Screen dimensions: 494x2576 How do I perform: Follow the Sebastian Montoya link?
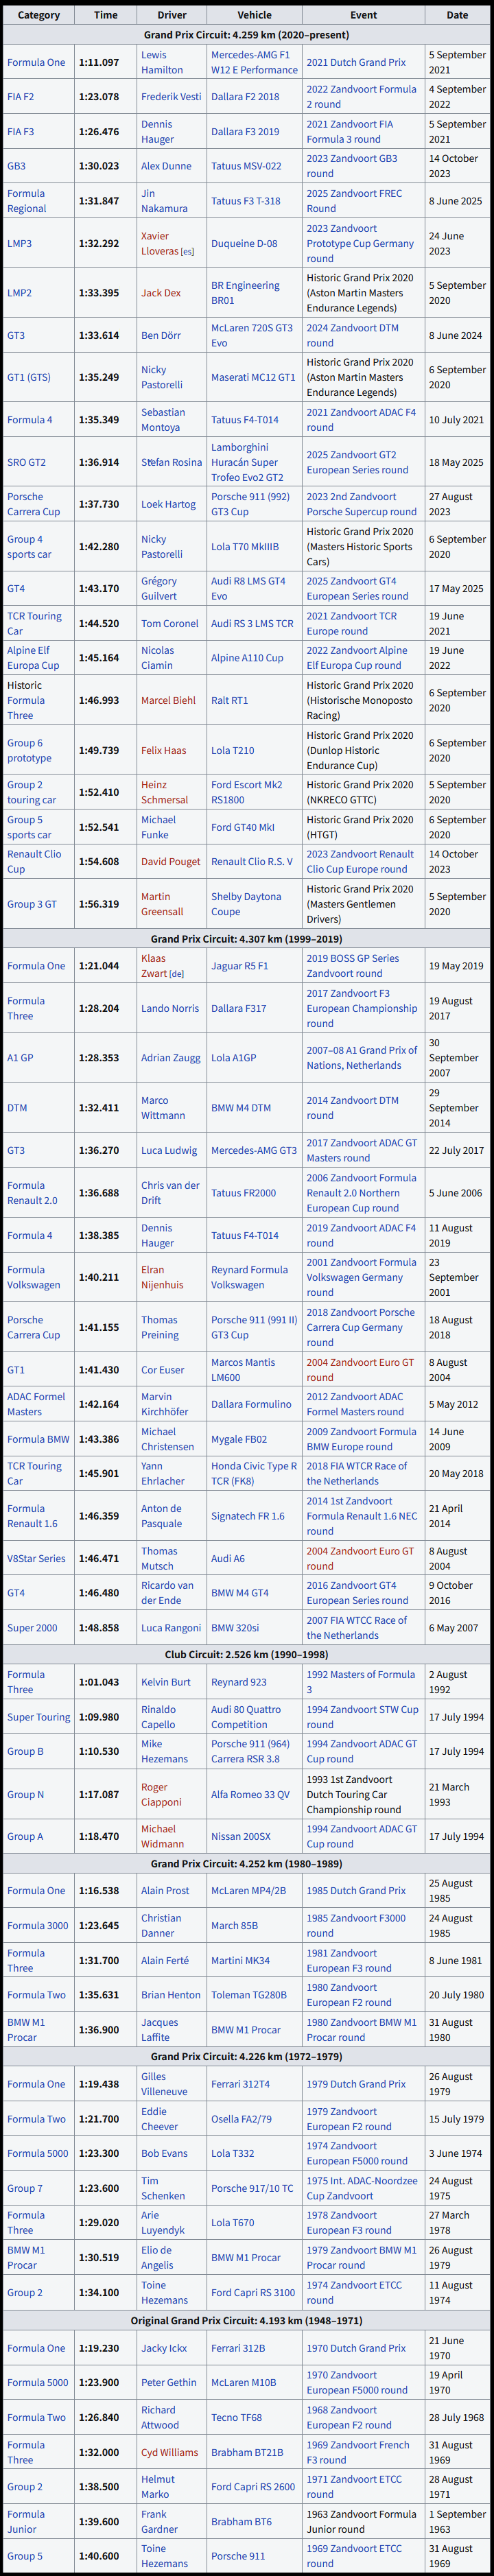click(163, 420)
